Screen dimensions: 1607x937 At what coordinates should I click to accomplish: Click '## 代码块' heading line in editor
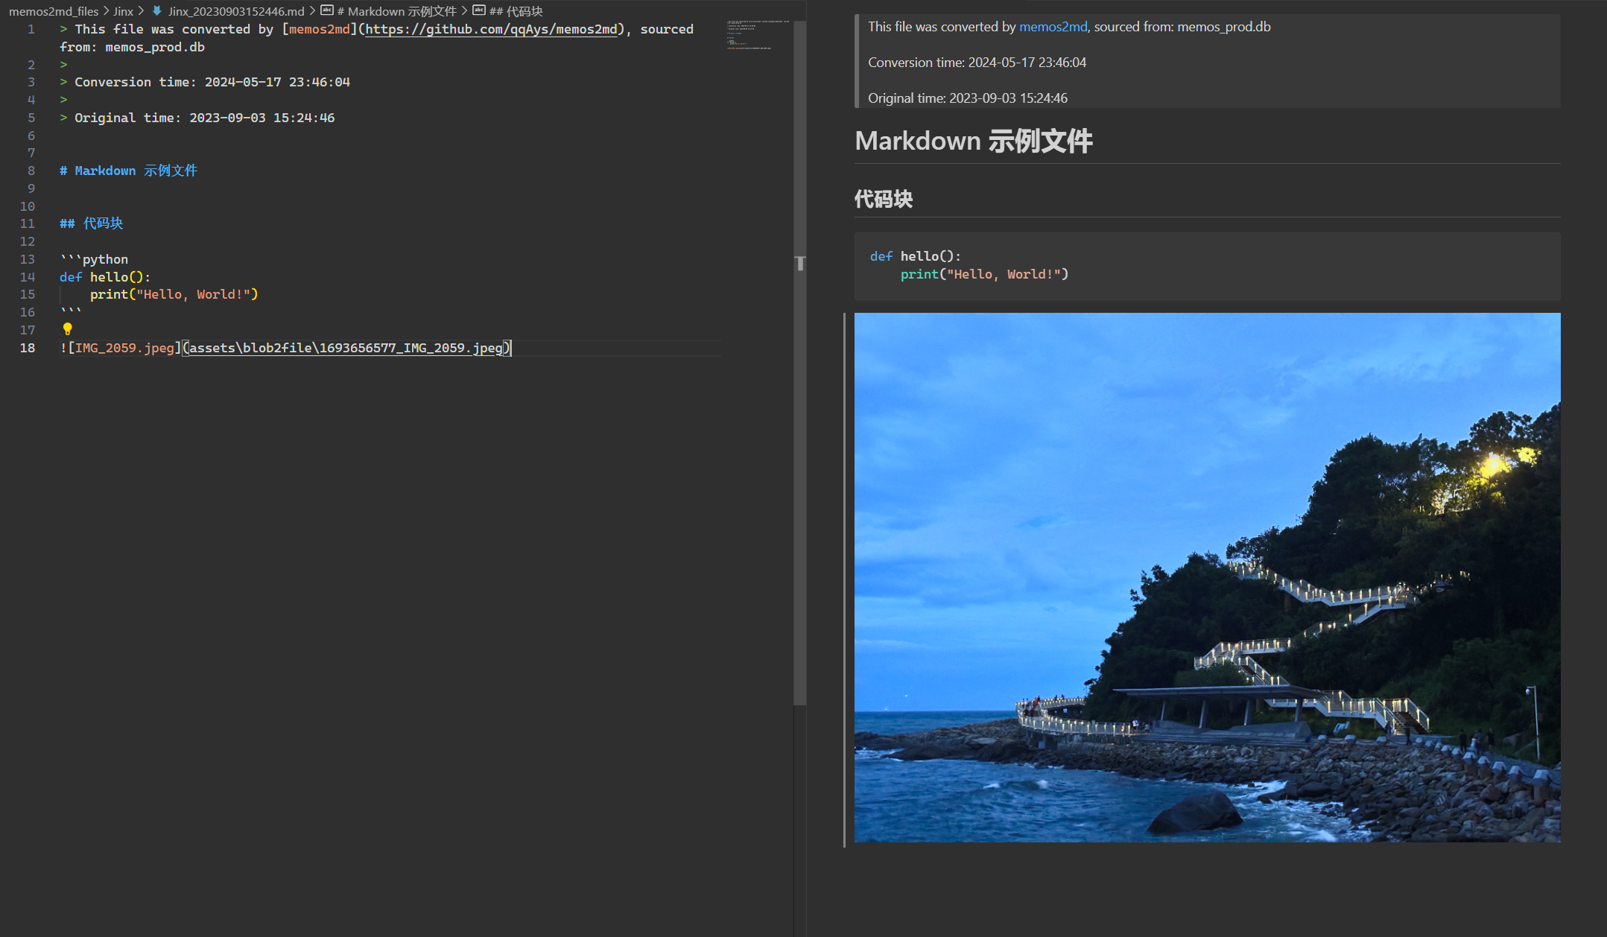click(x=91, y=223)
